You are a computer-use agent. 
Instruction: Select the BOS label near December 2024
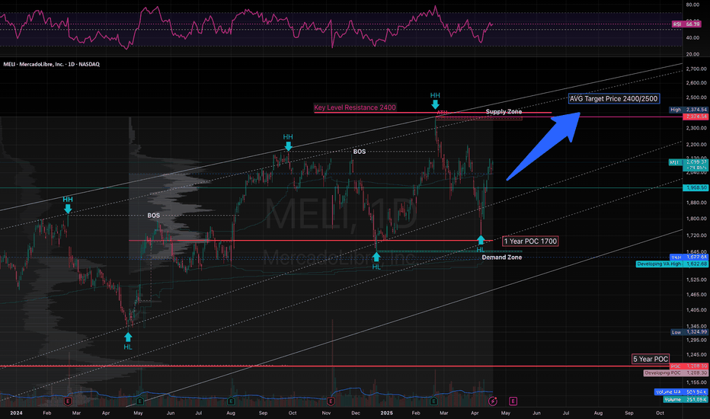coord(360,152)
